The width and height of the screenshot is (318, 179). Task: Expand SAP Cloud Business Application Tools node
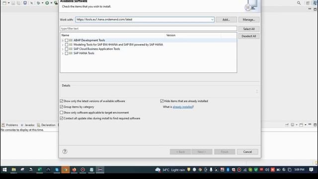click(63, 49)
